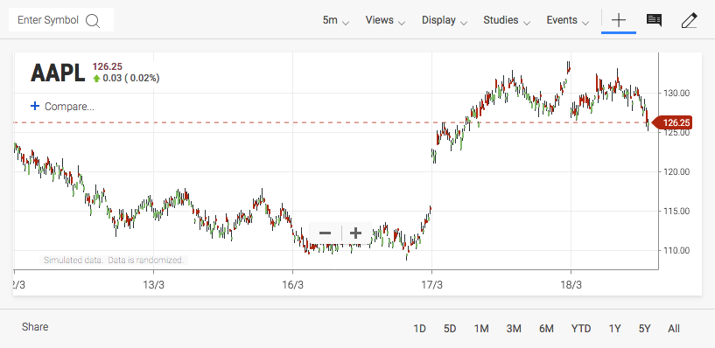Show the All time range
The height and width of the screenshot is (348, 715).
(x=674, y=329)
